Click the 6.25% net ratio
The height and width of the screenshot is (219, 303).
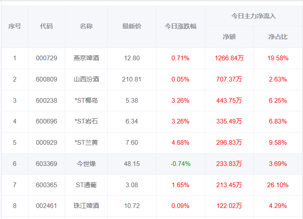pos(278,101)
